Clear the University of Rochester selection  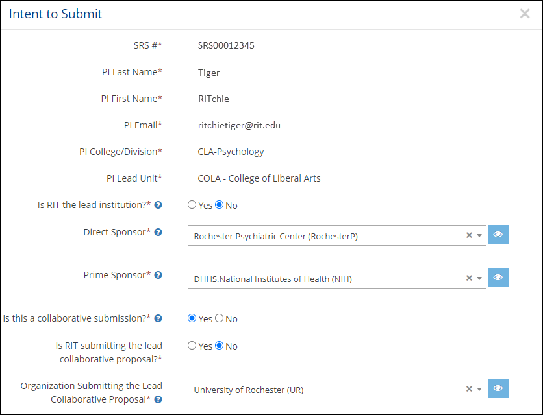coord(469,389)
